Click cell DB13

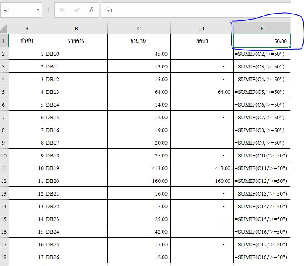76,92
